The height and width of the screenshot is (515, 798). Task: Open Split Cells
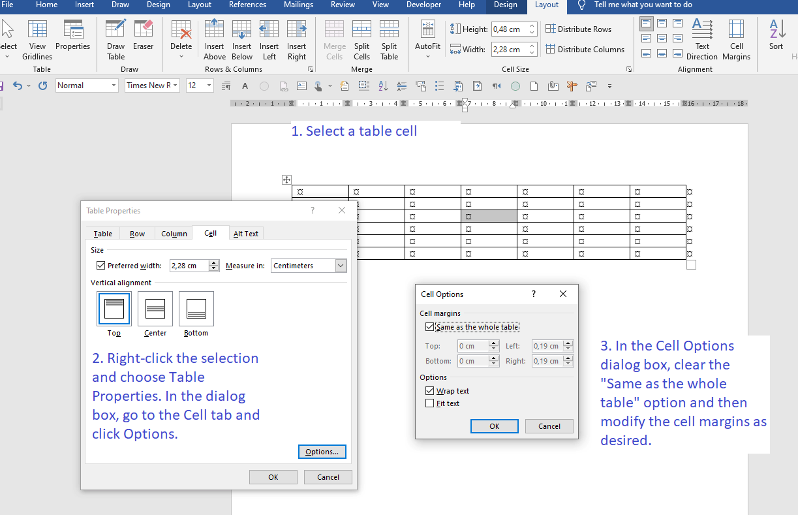pos(361,39)
